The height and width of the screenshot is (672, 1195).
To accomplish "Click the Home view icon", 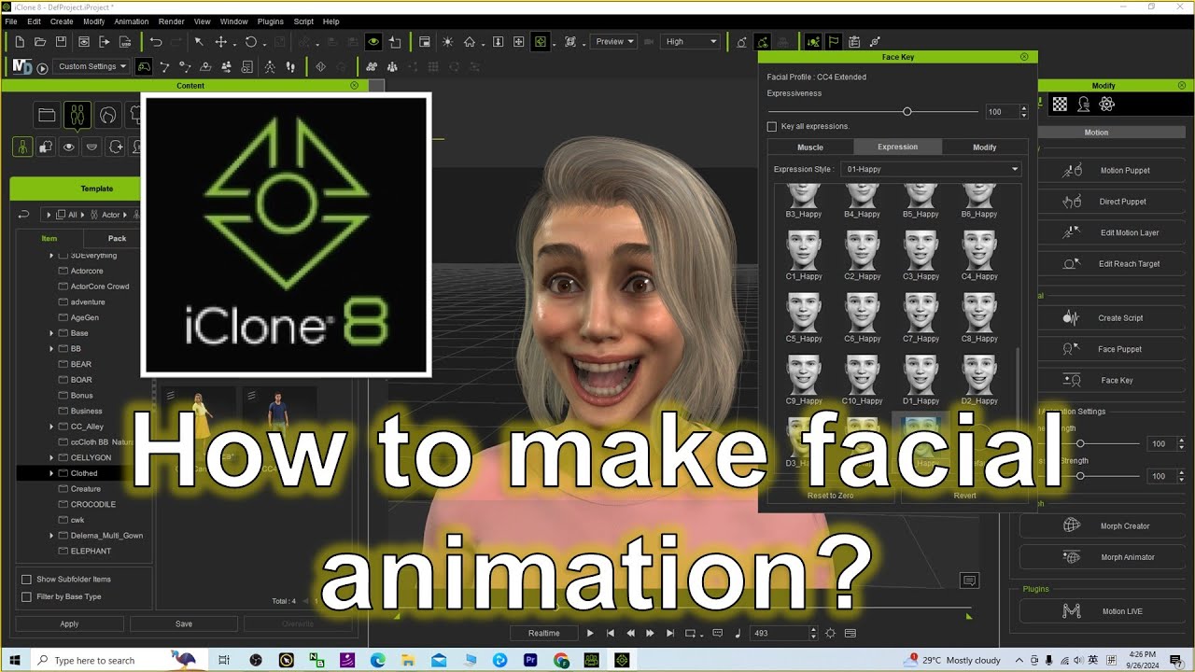I will [470, 42].
